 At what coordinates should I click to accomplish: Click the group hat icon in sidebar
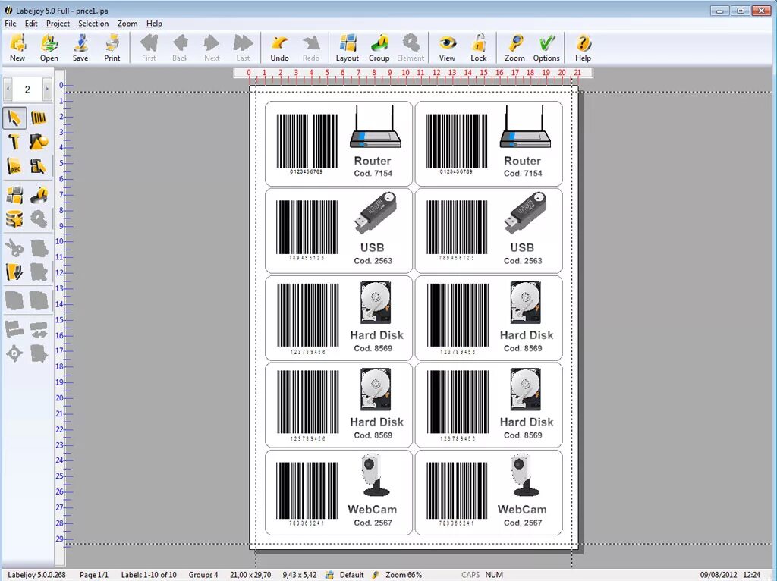(x=39, y=195)
